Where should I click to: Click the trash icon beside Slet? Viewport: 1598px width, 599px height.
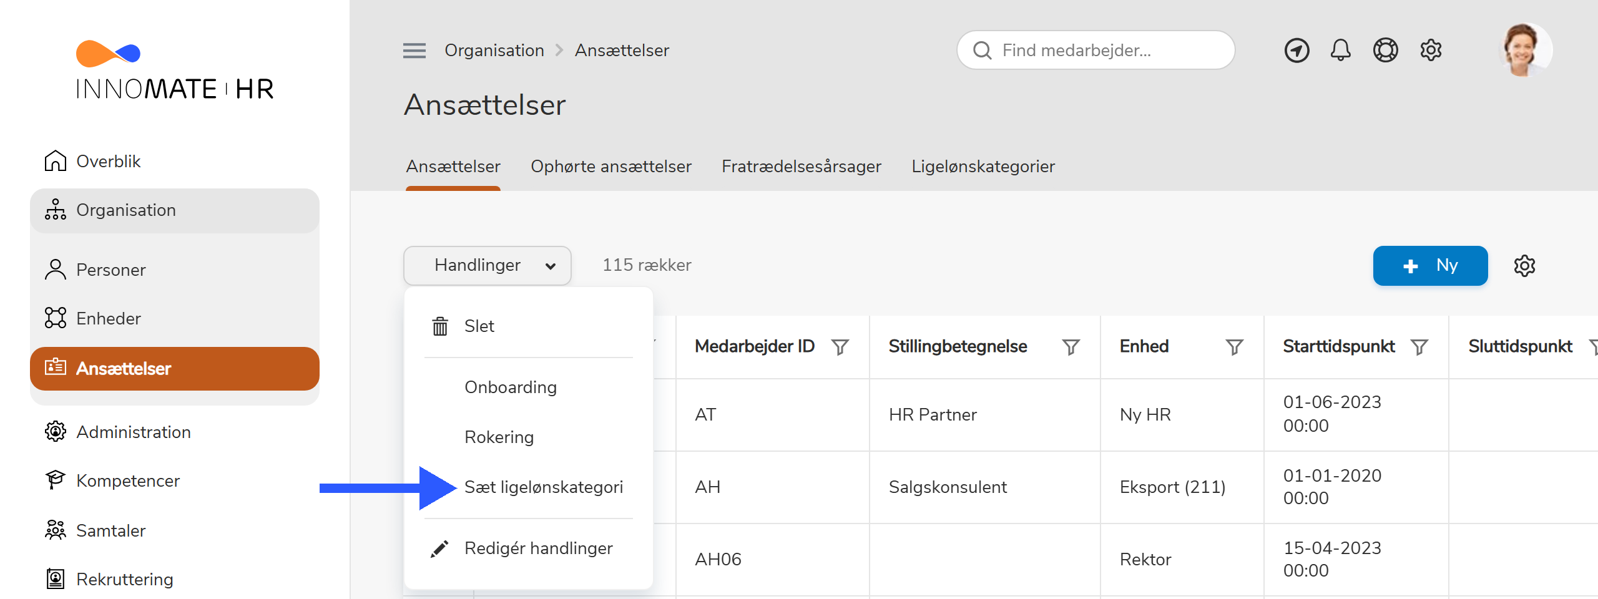(440, 326)
